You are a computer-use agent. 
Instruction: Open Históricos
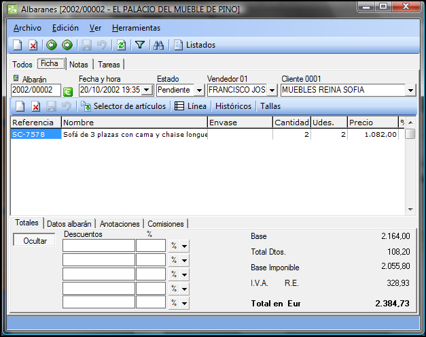point(233,106)
